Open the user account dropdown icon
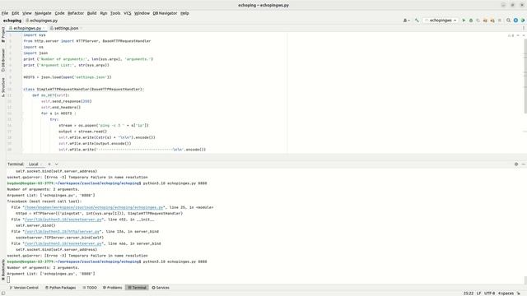 (406, 21)
